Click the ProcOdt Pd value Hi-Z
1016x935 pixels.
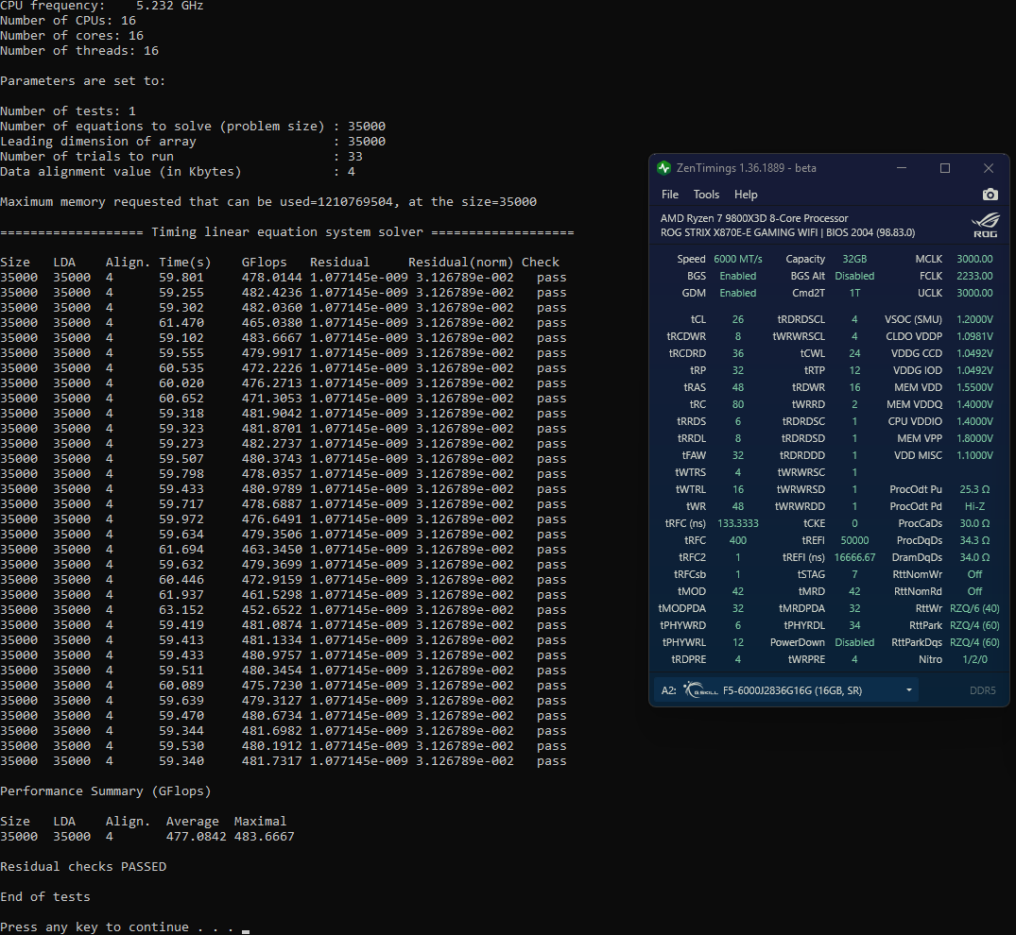pyautogui.click(x=974, y=506)
